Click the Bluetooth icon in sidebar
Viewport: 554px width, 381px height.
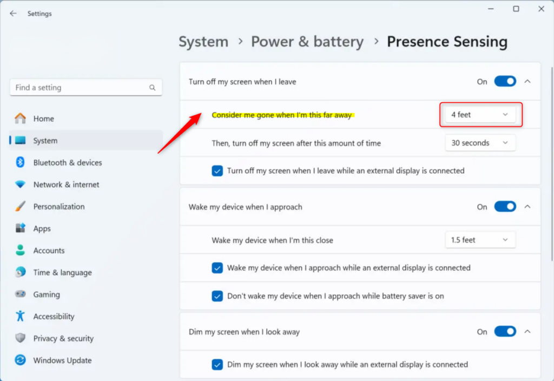[20, 162]
